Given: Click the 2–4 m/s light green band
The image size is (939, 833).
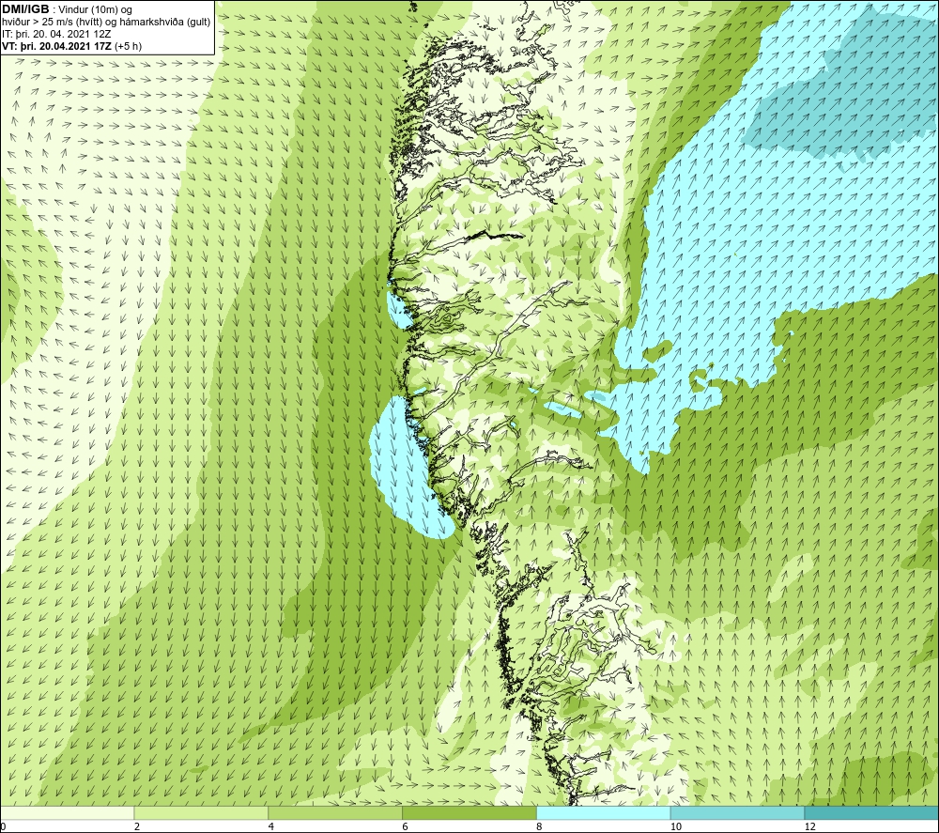Looking at the screenshot, I should [201, 812].
